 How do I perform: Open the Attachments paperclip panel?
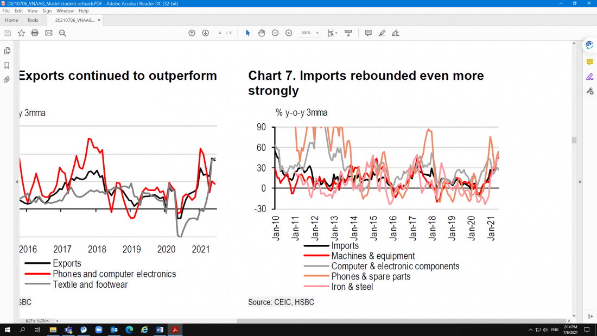click(x=7, y=80)
